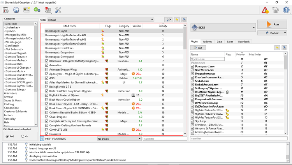This screenshot has height=165, width=292.
Task: Uncheck the Covereyes mod
Action: [47, 134]
